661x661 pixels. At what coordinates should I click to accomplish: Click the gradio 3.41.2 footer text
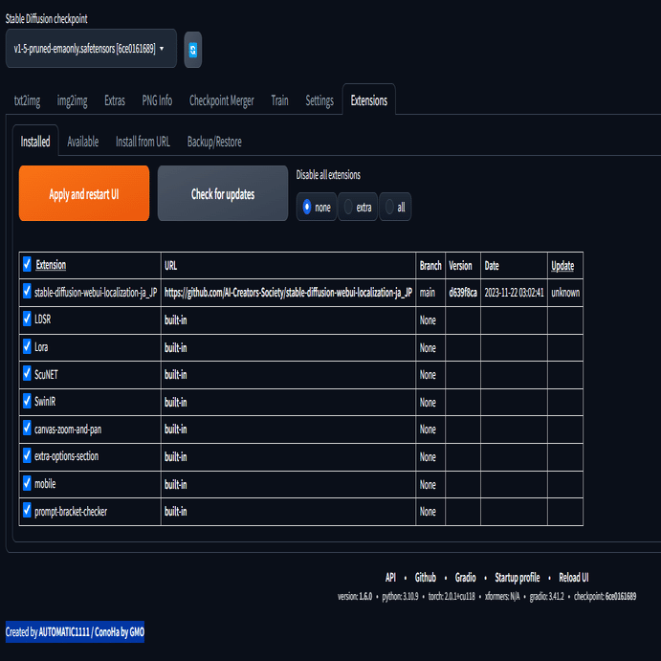coord(546,597)
